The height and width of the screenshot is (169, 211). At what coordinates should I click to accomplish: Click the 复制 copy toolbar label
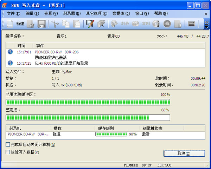146,24
